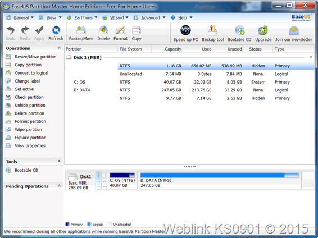Image resolution: width=318 pixels, height=238 pixels.
Task: Select the 9.77 GB hidden NTFS row
Action: point(189,98)
